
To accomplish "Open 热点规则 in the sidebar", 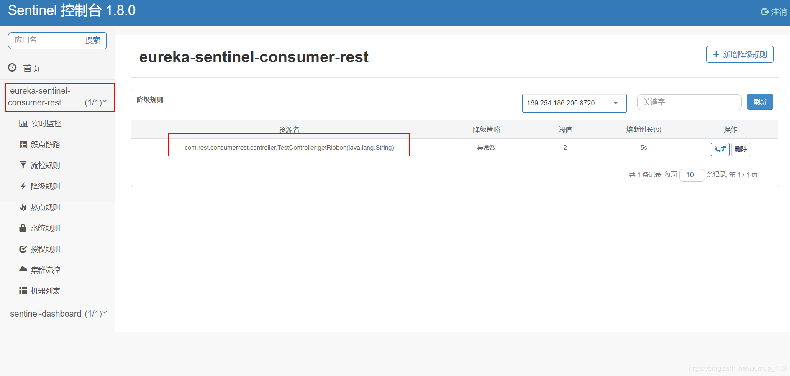I will 46,207.
